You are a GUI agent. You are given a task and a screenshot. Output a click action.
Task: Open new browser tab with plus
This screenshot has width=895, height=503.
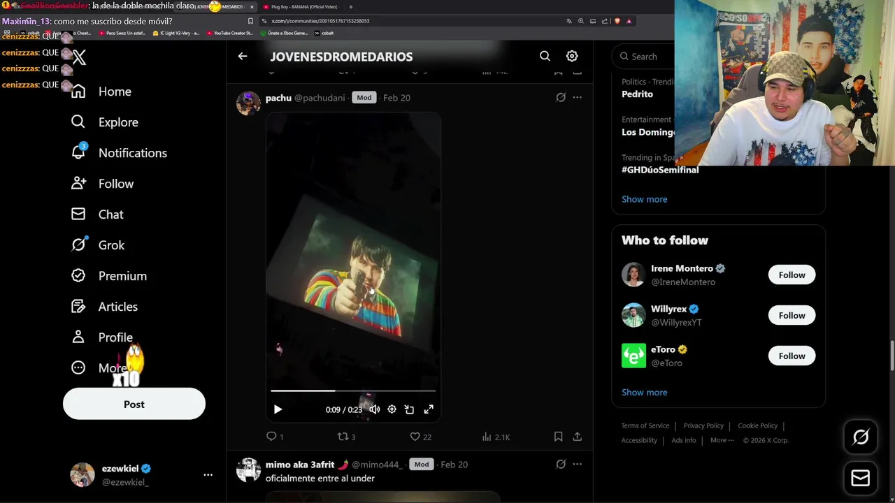pyautogui.click(x=351, y=7)
